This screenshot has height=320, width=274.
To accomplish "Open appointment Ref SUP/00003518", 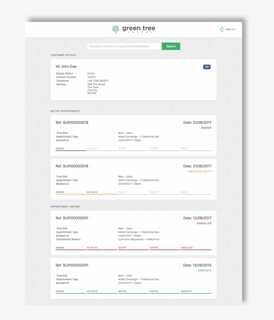I will click(72, 122).
